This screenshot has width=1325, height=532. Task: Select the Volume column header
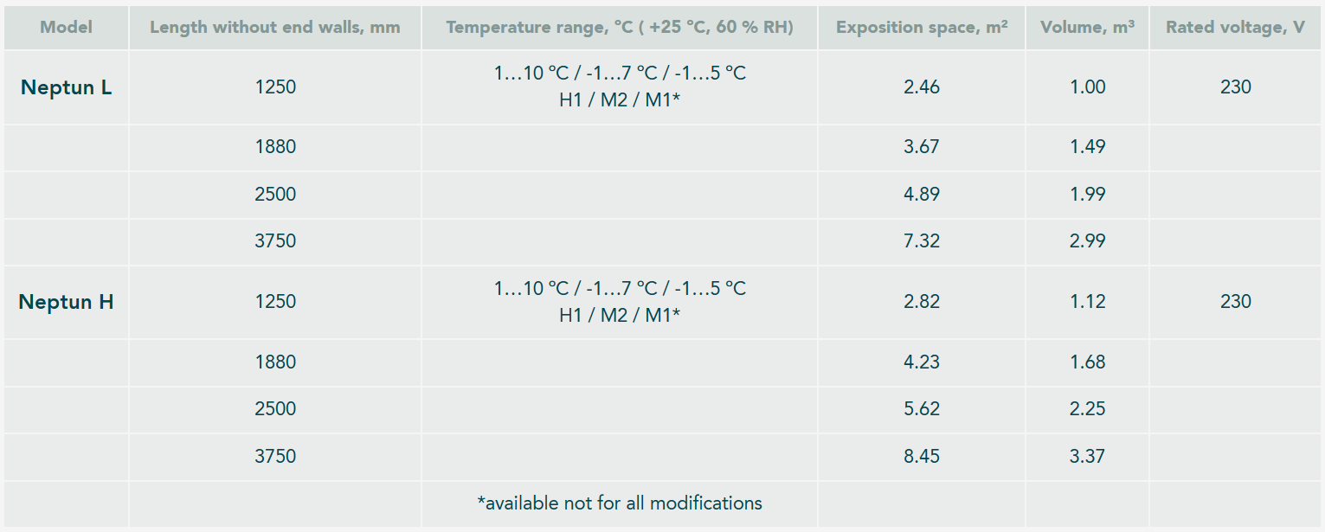[1088, 28]
